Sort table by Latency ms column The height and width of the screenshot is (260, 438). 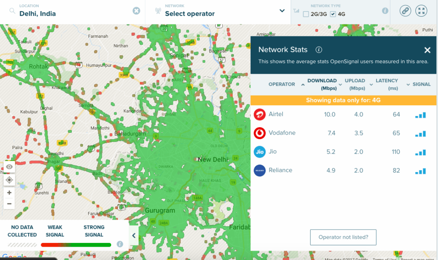pos(387,84)
